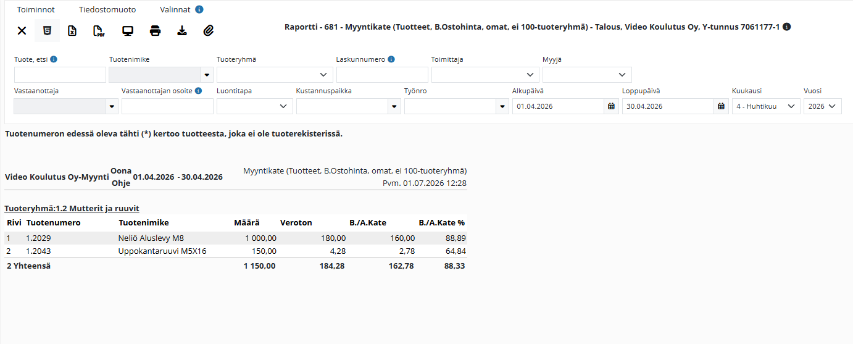Screen dimensions: 853x344
Task: Click the Tuotenimike column header in table
Action: 143,222
